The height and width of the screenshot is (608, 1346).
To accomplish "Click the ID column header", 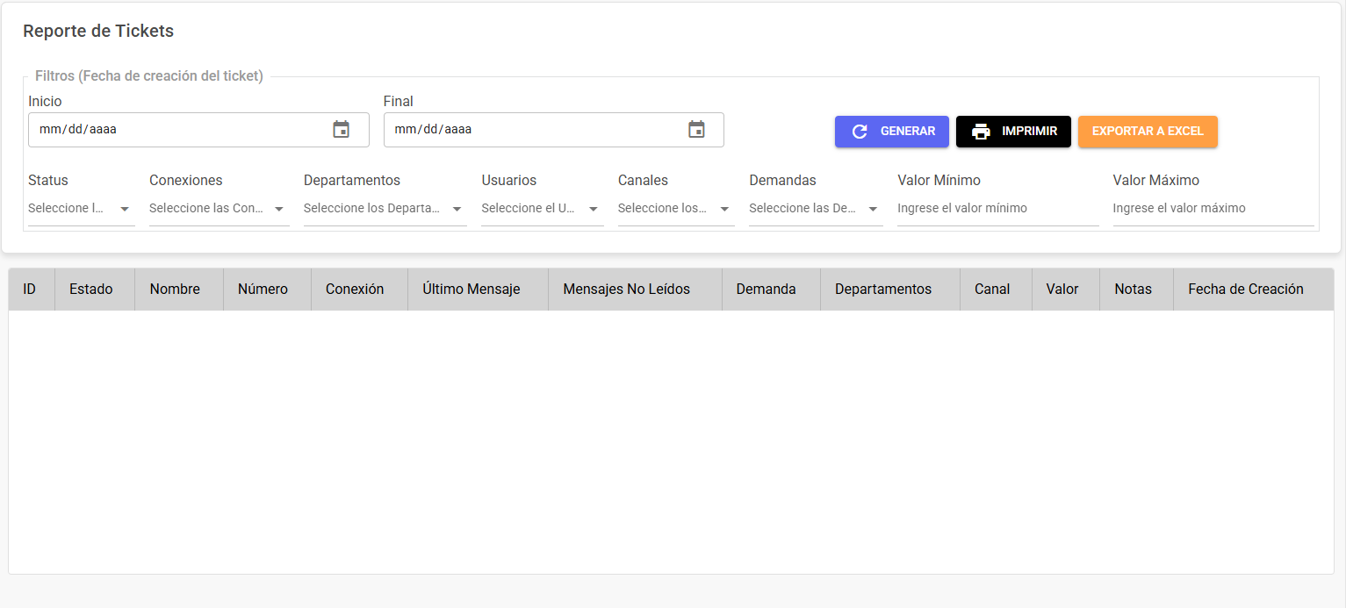I will pos(32,290).
